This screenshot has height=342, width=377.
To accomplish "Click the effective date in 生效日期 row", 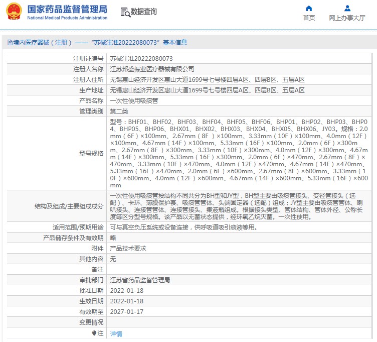I will (127, 301).
